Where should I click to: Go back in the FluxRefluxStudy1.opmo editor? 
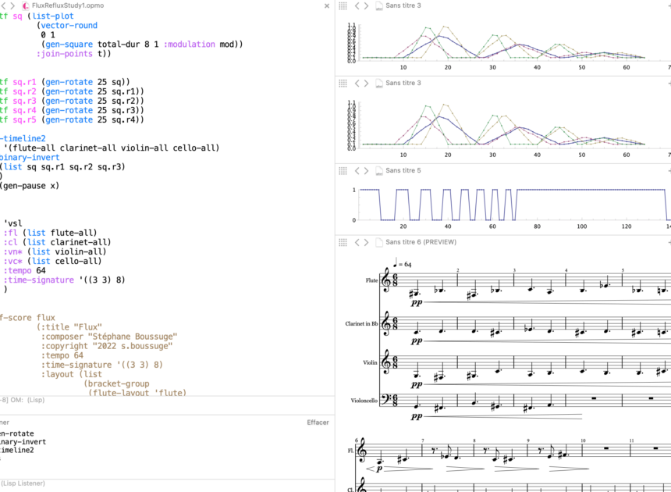(3, 5)
